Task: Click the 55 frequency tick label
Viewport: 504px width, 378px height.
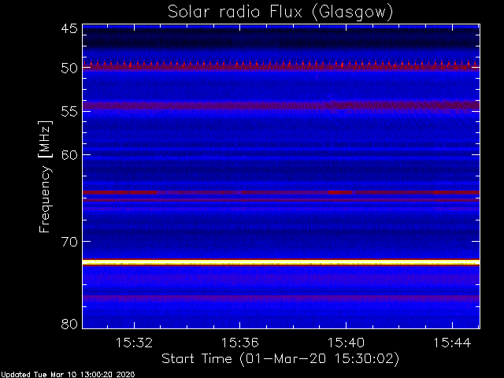Action: (x=69, y=112)
